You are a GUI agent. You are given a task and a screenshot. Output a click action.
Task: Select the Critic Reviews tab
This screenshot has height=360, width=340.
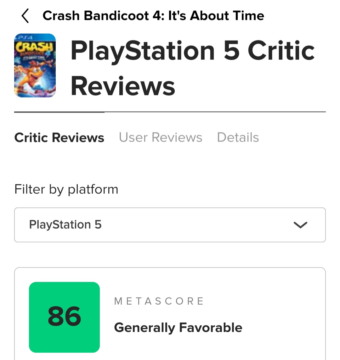coord(59,138)
